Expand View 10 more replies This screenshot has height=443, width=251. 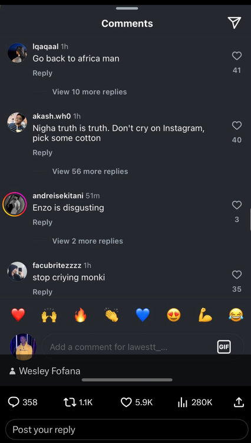tap(90, 92)
